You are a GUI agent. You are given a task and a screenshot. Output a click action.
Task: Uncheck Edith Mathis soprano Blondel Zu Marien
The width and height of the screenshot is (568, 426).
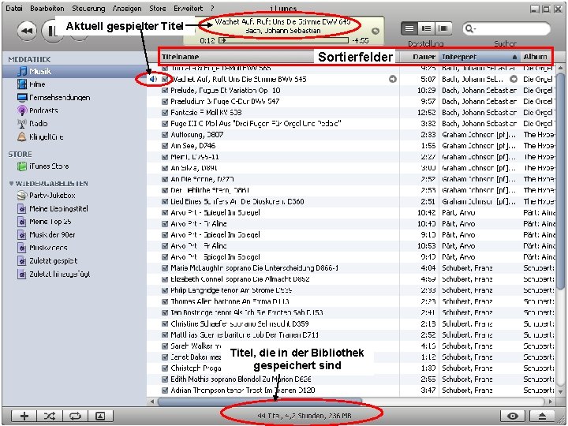165,379
